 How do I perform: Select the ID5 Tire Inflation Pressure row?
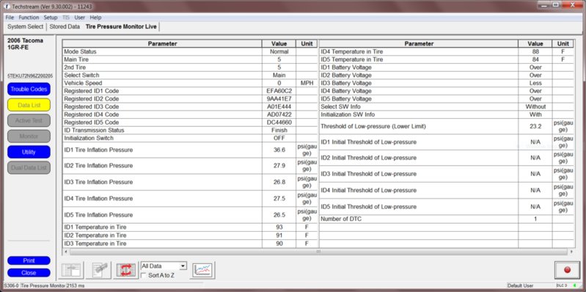[190, 215]
